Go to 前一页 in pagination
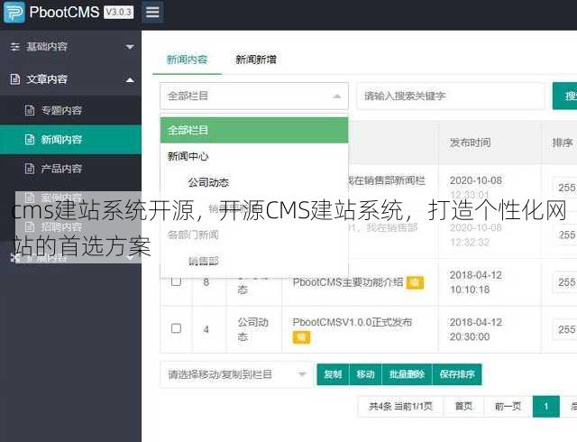Viewport: 577px width, 442px height. point(508,407)
